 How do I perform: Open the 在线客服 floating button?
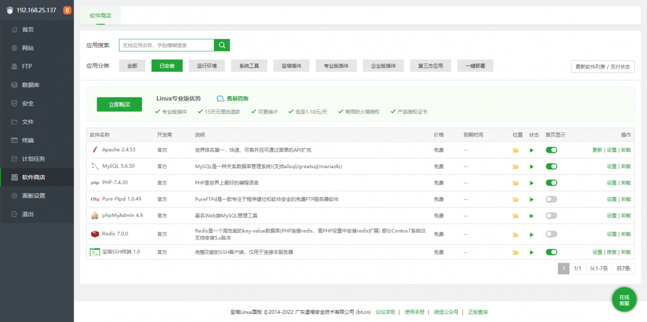click(624, 300)
